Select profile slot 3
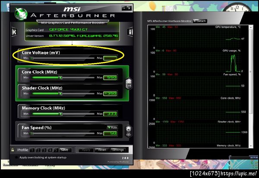Viewport: 259px width, 178px height. tap(44, 150)
